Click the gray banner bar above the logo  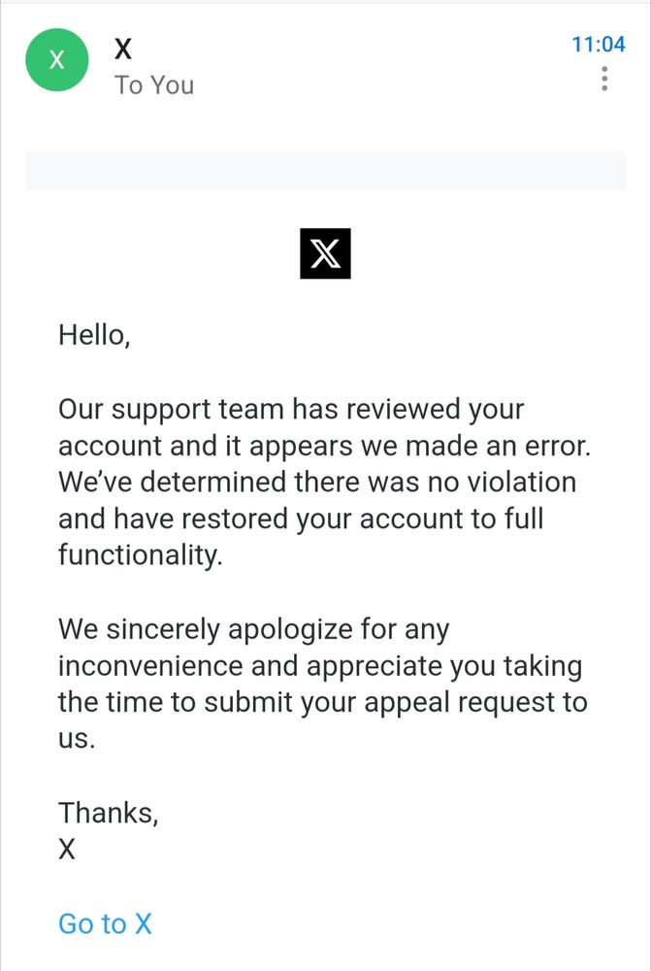[x=325, y=171]
